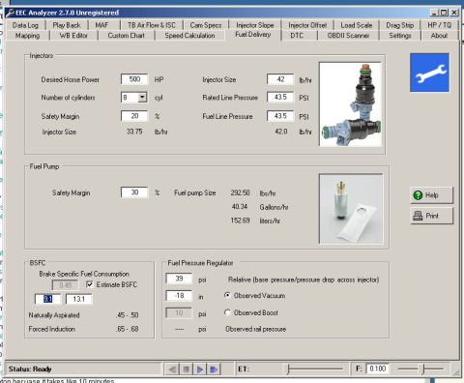Viewport: 464px width, 383px height.
Task: Open the DTC tab
Action: click(x=297, y=36)
